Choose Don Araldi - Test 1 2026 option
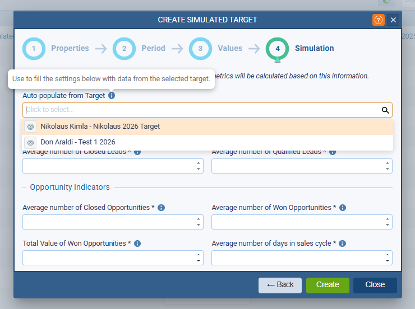The image size is (415, 309). [x=77, y=142]
